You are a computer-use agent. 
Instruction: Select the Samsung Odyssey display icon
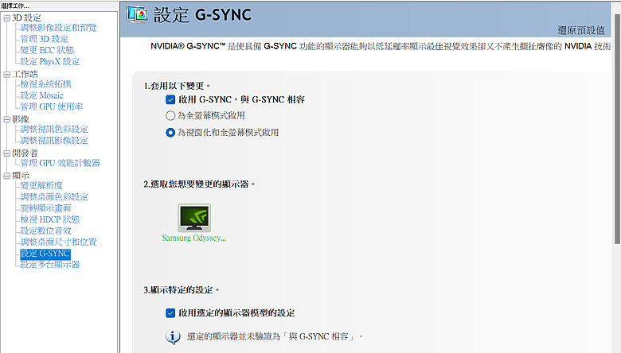click(194, 218)
